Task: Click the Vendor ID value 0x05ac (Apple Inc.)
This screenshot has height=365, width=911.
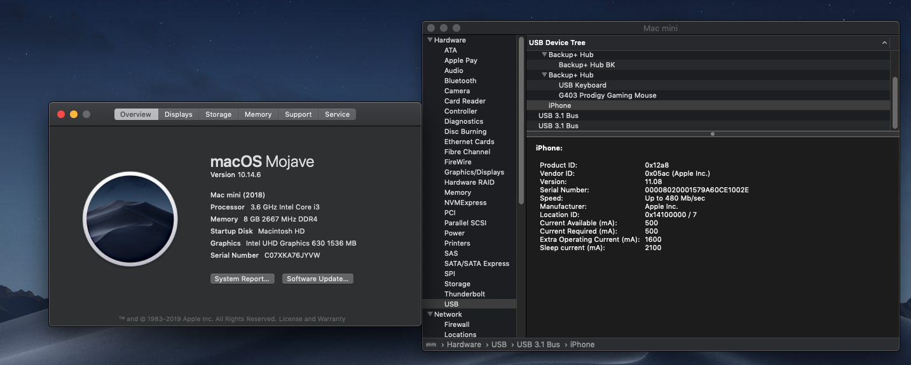Action: 677,173
